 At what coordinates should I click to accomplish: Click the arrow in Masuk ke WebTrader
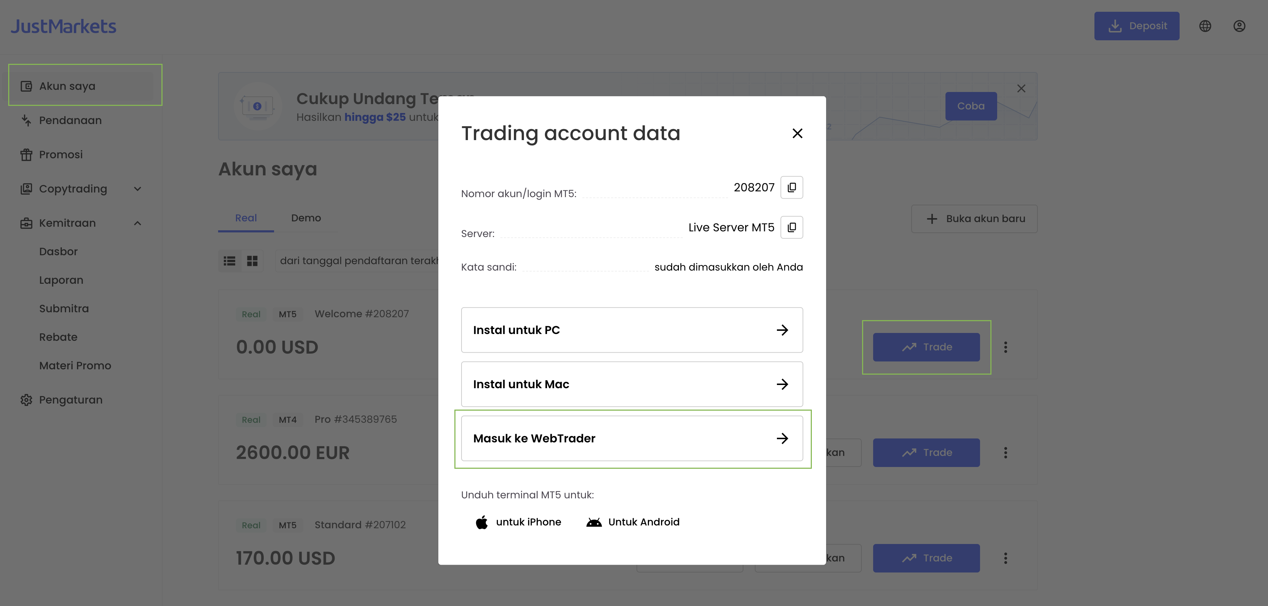click(x=782, y=438)
